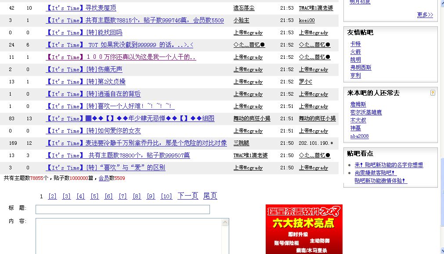This screenshot has height=254, width=444.
Task: Open thread 麦迷要冷静千万别拿乔丹比
Action: tap(136, 143)
